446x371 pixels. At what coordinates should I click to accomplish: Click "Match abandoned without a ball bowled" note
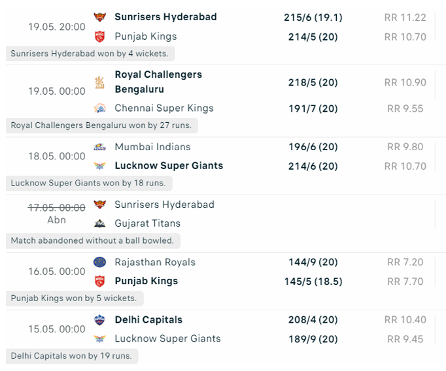click(x=93, y=240)
